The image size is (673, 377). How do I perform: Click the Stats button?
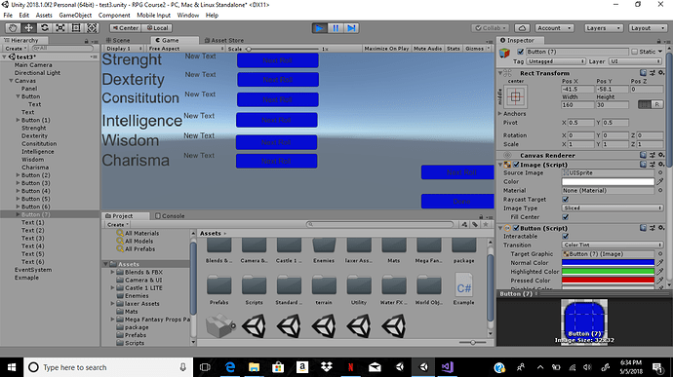point(454,49)
